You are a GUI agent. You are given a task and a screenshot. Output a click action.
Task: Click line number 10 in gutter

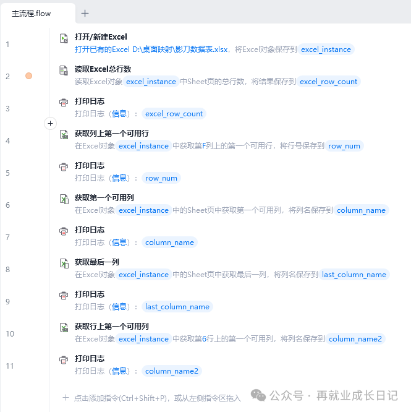10,334
